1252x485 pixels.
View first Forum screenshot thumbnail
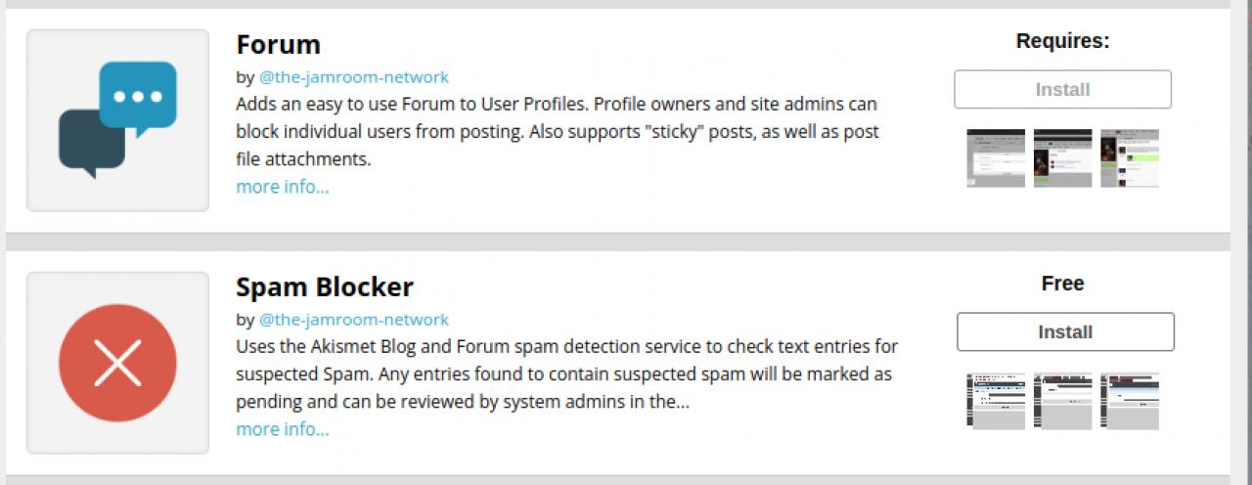point(996,158)
